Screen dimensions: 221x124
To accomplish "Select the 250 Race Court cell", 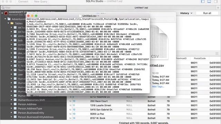I will (99, 101).
